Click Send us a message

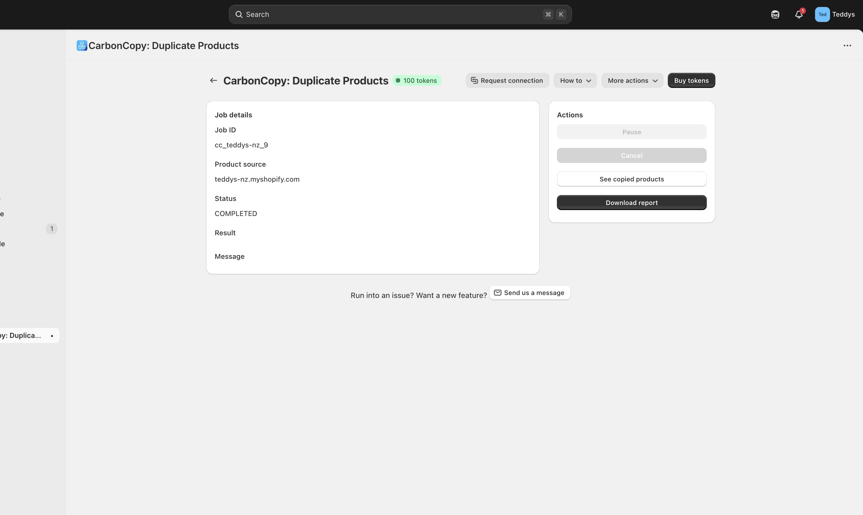click(x=530, y=293)
